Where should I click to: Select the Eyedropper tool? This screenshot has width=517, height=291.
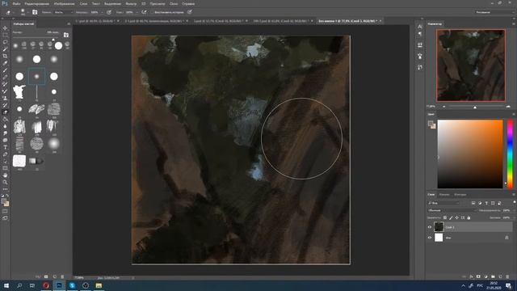coord(5,63)
